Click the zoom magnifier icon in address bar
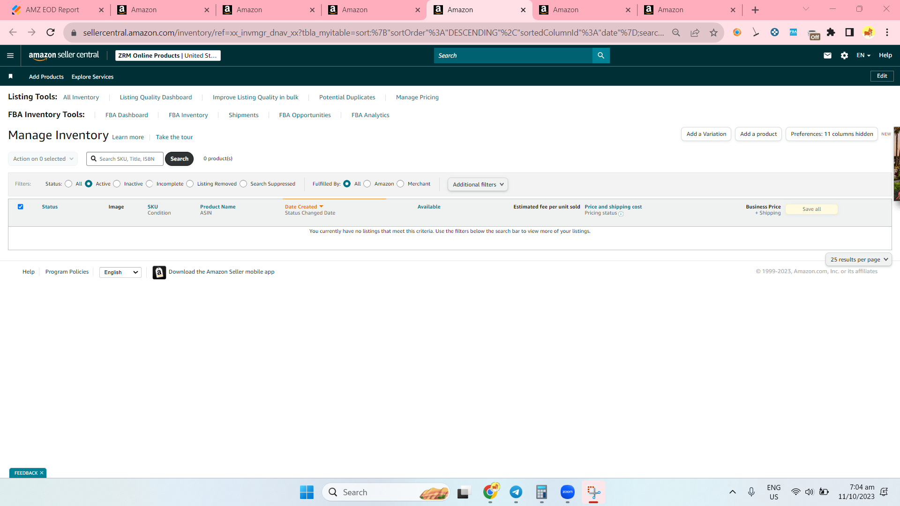This screenshot has width=900, height=506. click(676, 32)
